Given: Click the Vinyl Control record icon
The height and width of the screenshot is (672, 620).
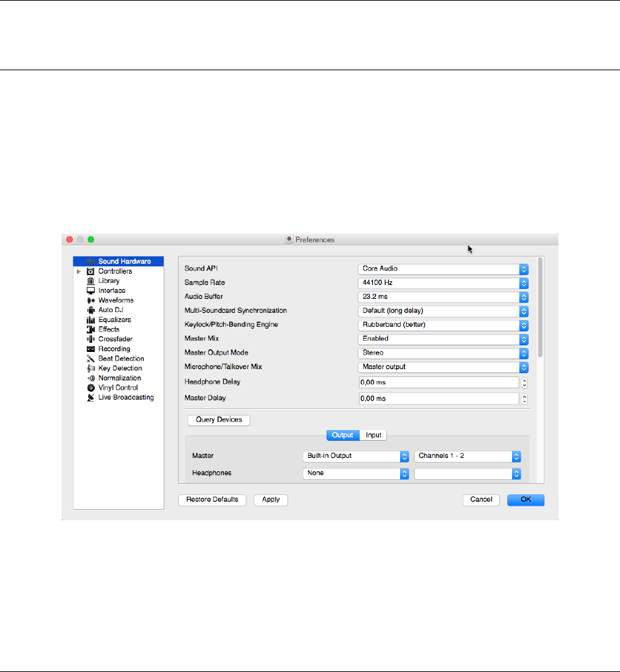Looking at the screenshot, I should (x=90, y=388).
